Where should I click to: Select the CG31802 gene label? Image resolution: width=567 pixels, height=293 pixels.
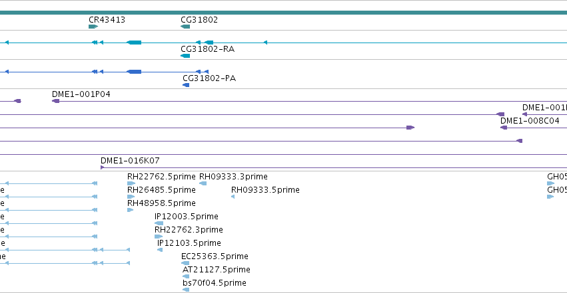tap(199, 19)
